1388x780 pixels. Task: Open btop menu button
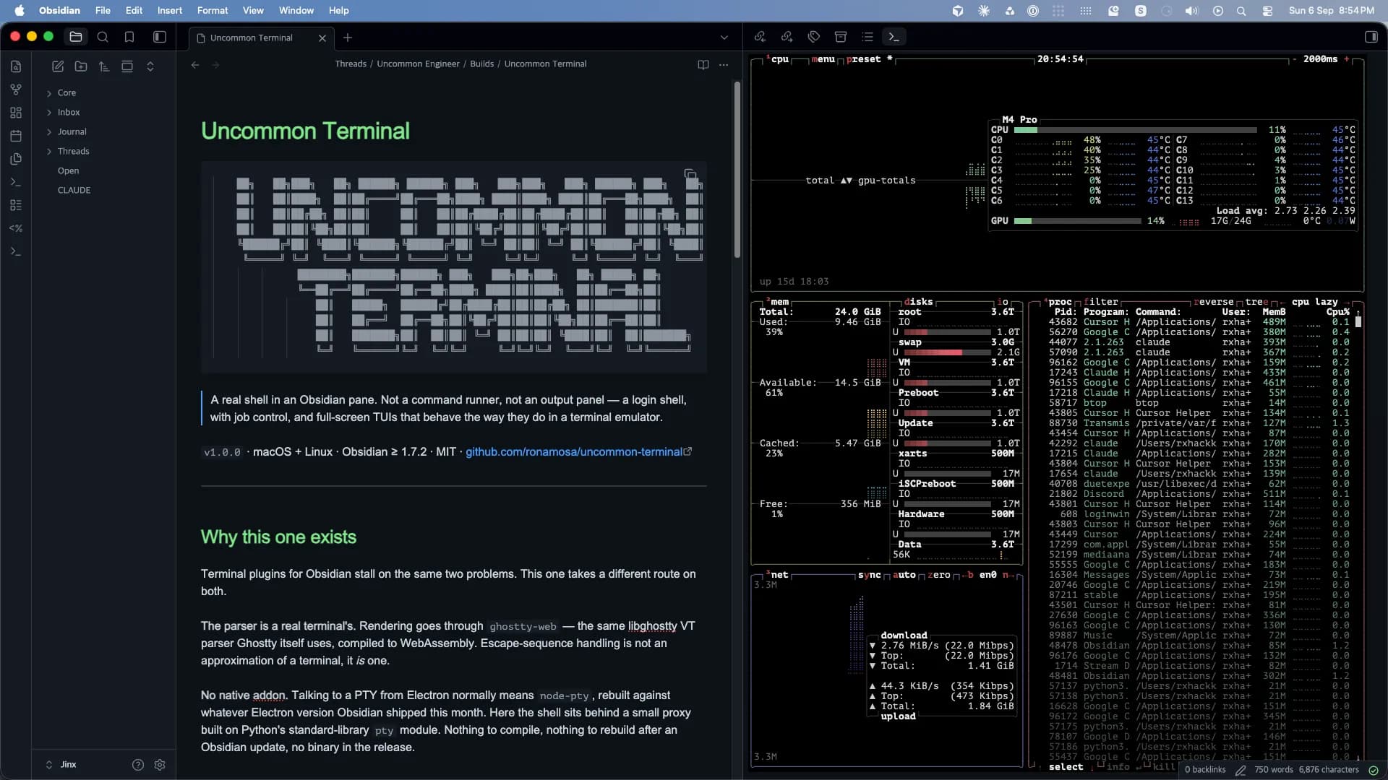click(x=823, y=59)
